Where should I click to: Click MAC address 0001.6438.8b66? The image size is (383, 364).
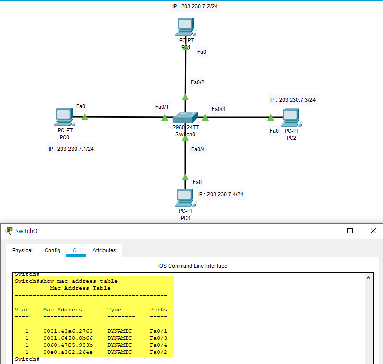tap(68, 338)
